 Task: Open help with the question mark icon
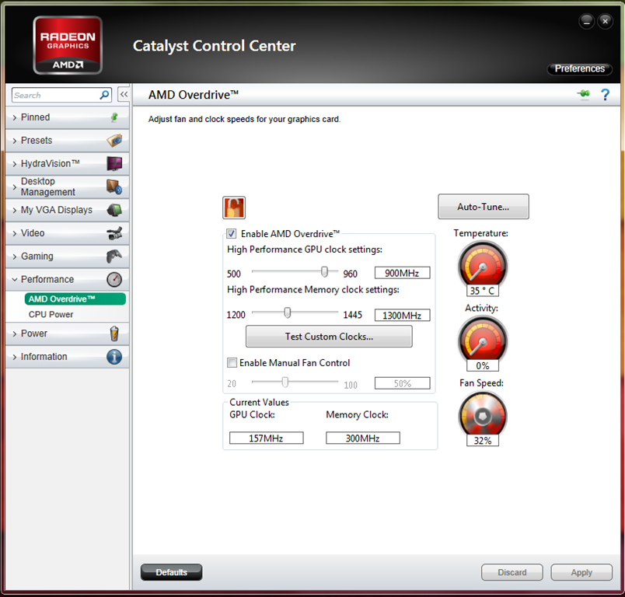[605, 95]
